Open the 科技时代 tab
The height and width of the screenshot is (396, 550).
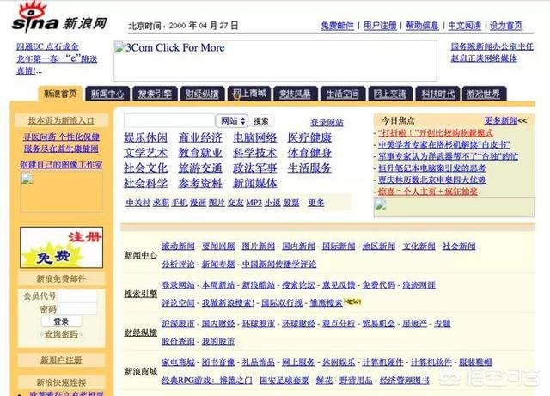tap(437, 94)
